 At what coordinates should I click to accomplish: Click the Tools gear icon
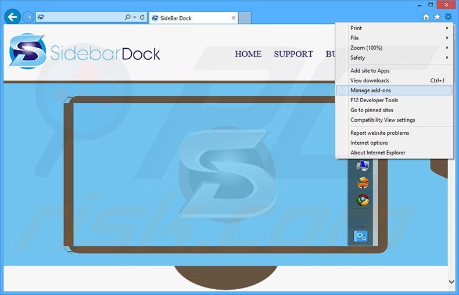click(x=448, y=17)
